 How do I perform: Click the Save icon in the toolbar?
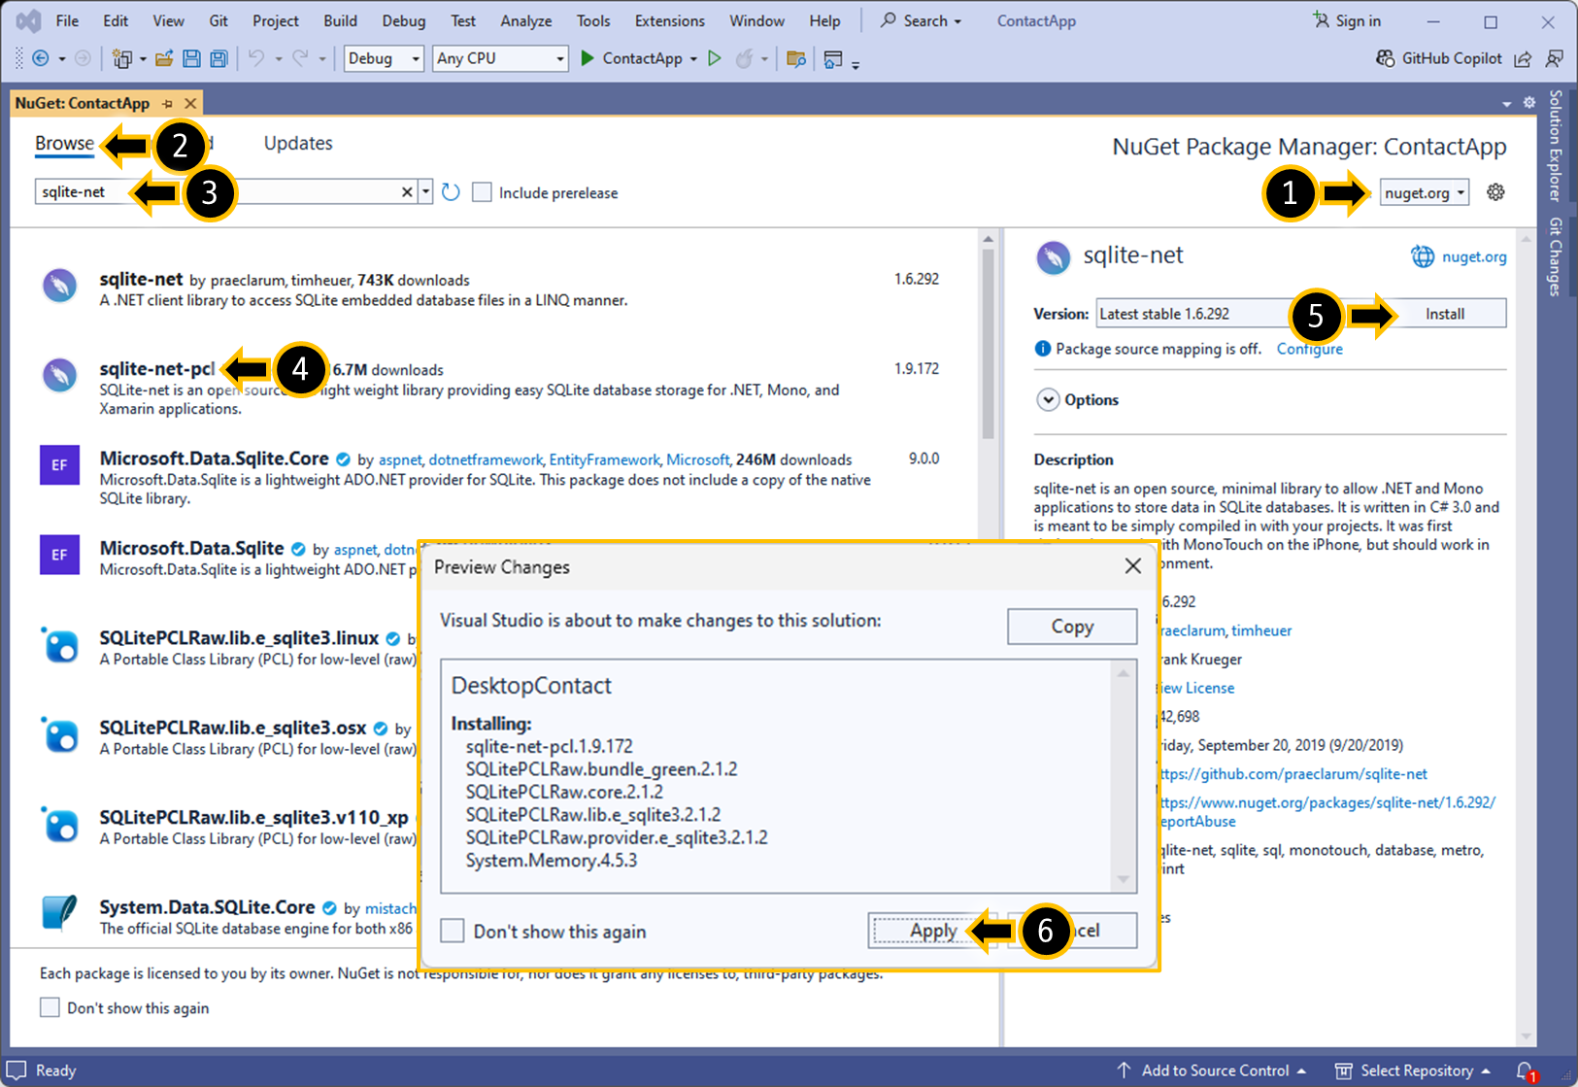[x=191, y=58]
